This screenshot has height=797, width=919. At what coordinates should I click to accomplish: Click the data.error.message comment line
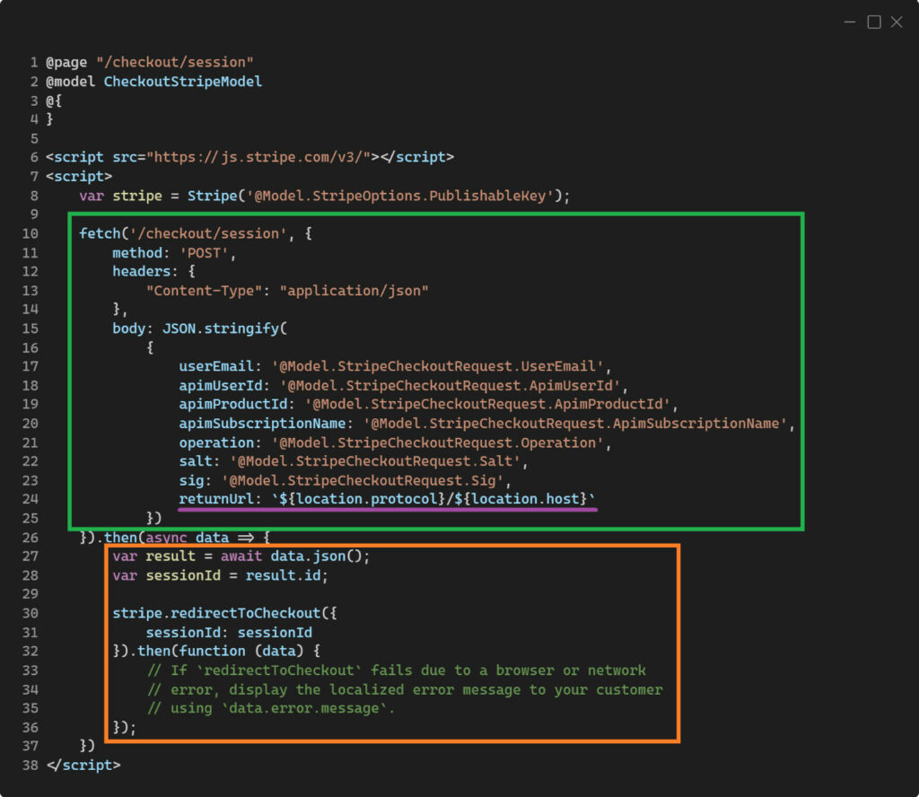pyautogui.click(x=270, y=708)
